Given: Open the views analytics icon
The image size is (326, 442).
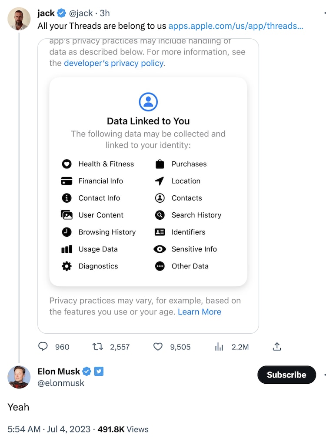Looking at the screenshot, I should tap(219, 346).
